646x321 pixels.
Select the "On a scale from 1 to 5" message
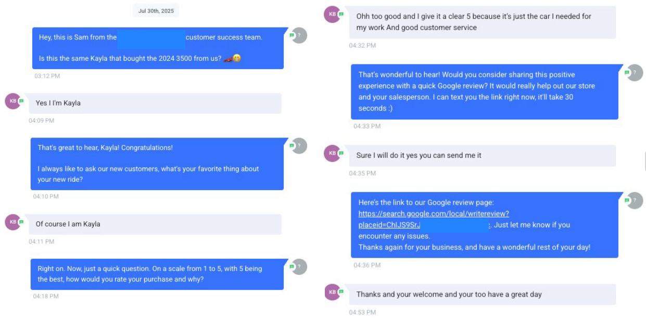[157, 274]
